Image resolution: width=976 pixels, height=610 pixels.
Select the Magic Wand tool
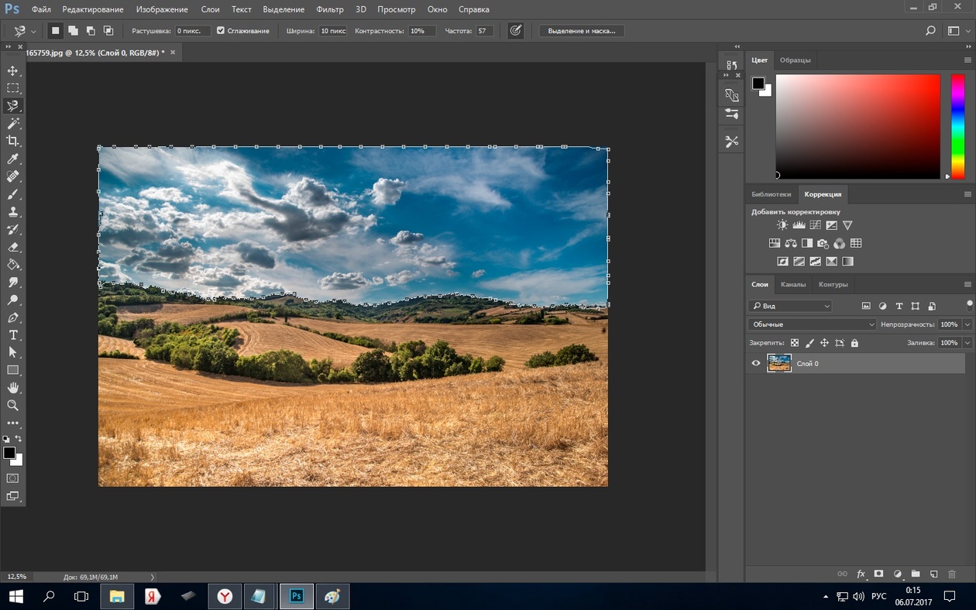[12, 124]
